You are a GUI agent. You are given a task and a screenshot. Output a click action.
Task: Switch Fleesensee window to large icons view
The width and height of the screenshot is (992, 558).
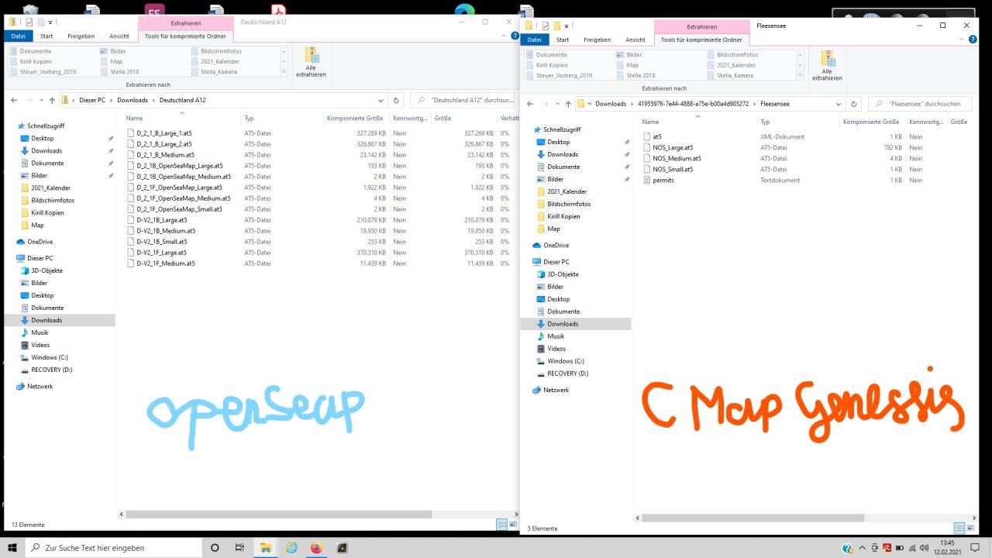(972, 529)
